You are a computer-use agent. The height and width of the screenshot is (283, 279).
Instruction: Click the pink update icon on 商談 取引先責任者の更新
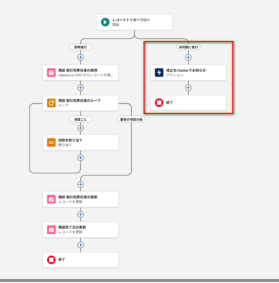point(51,199)
